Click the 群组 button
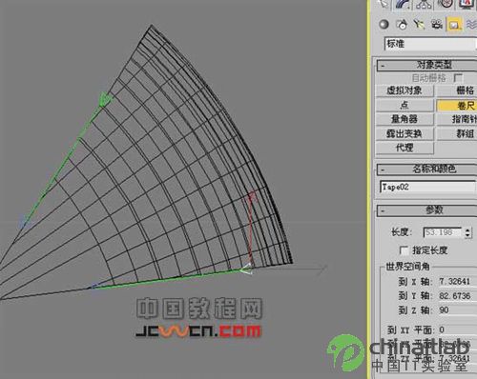Image resolution: width=477 pixels, height=379 pixels. 457,133
